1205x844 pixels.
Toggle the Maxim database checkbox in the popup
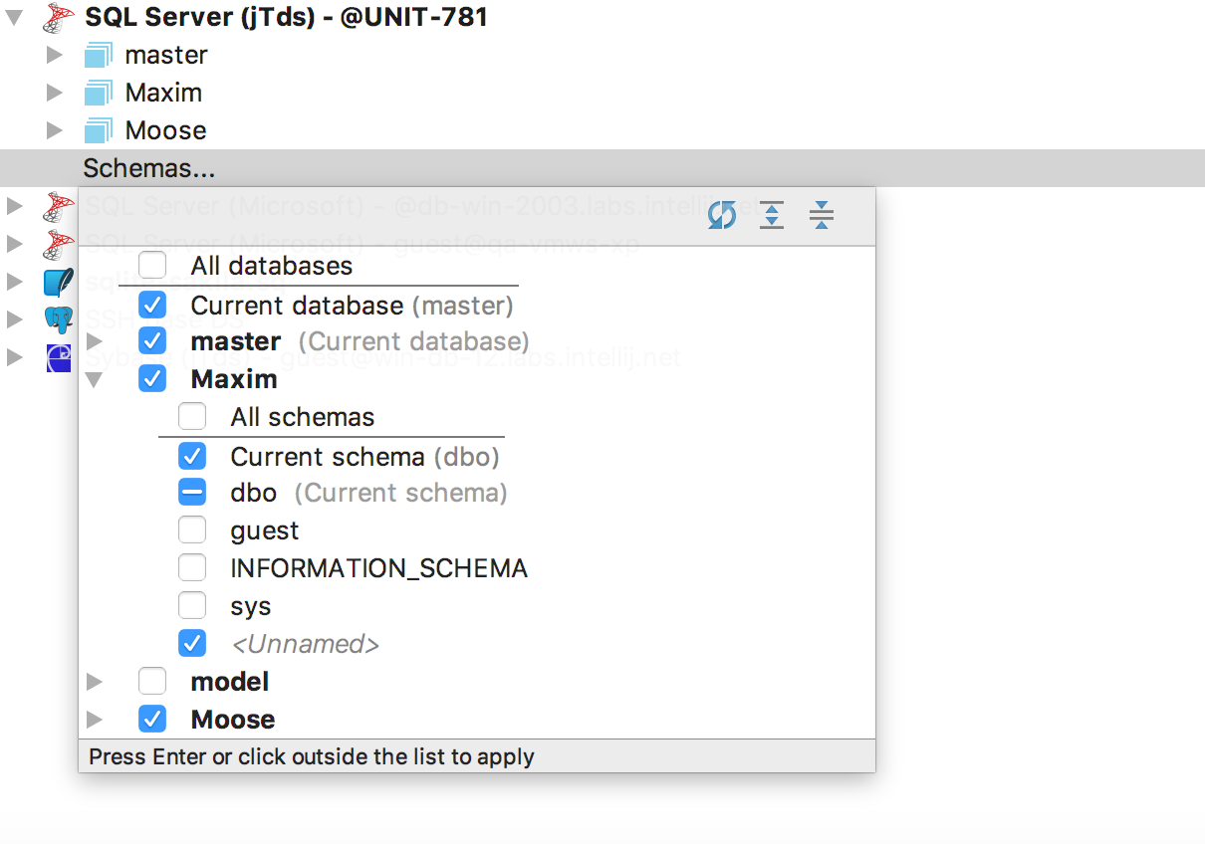point(152,379)
